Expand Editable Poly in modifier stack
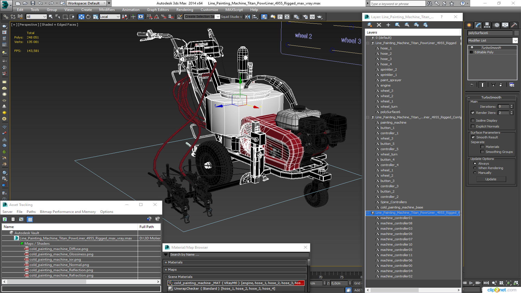The image size is (521, 293). click(471, 52)
